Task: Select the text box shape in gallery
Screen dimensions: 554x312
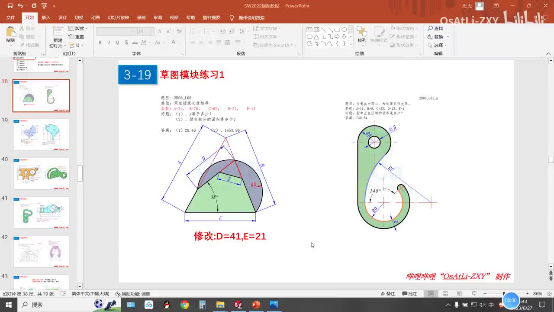Action: pyautogui.click(x=309, y=30)
